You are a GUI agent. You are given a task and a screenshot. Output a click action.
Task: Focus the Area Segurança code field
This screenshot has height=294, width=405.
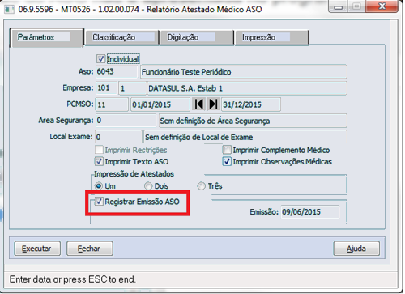(126, 121)
